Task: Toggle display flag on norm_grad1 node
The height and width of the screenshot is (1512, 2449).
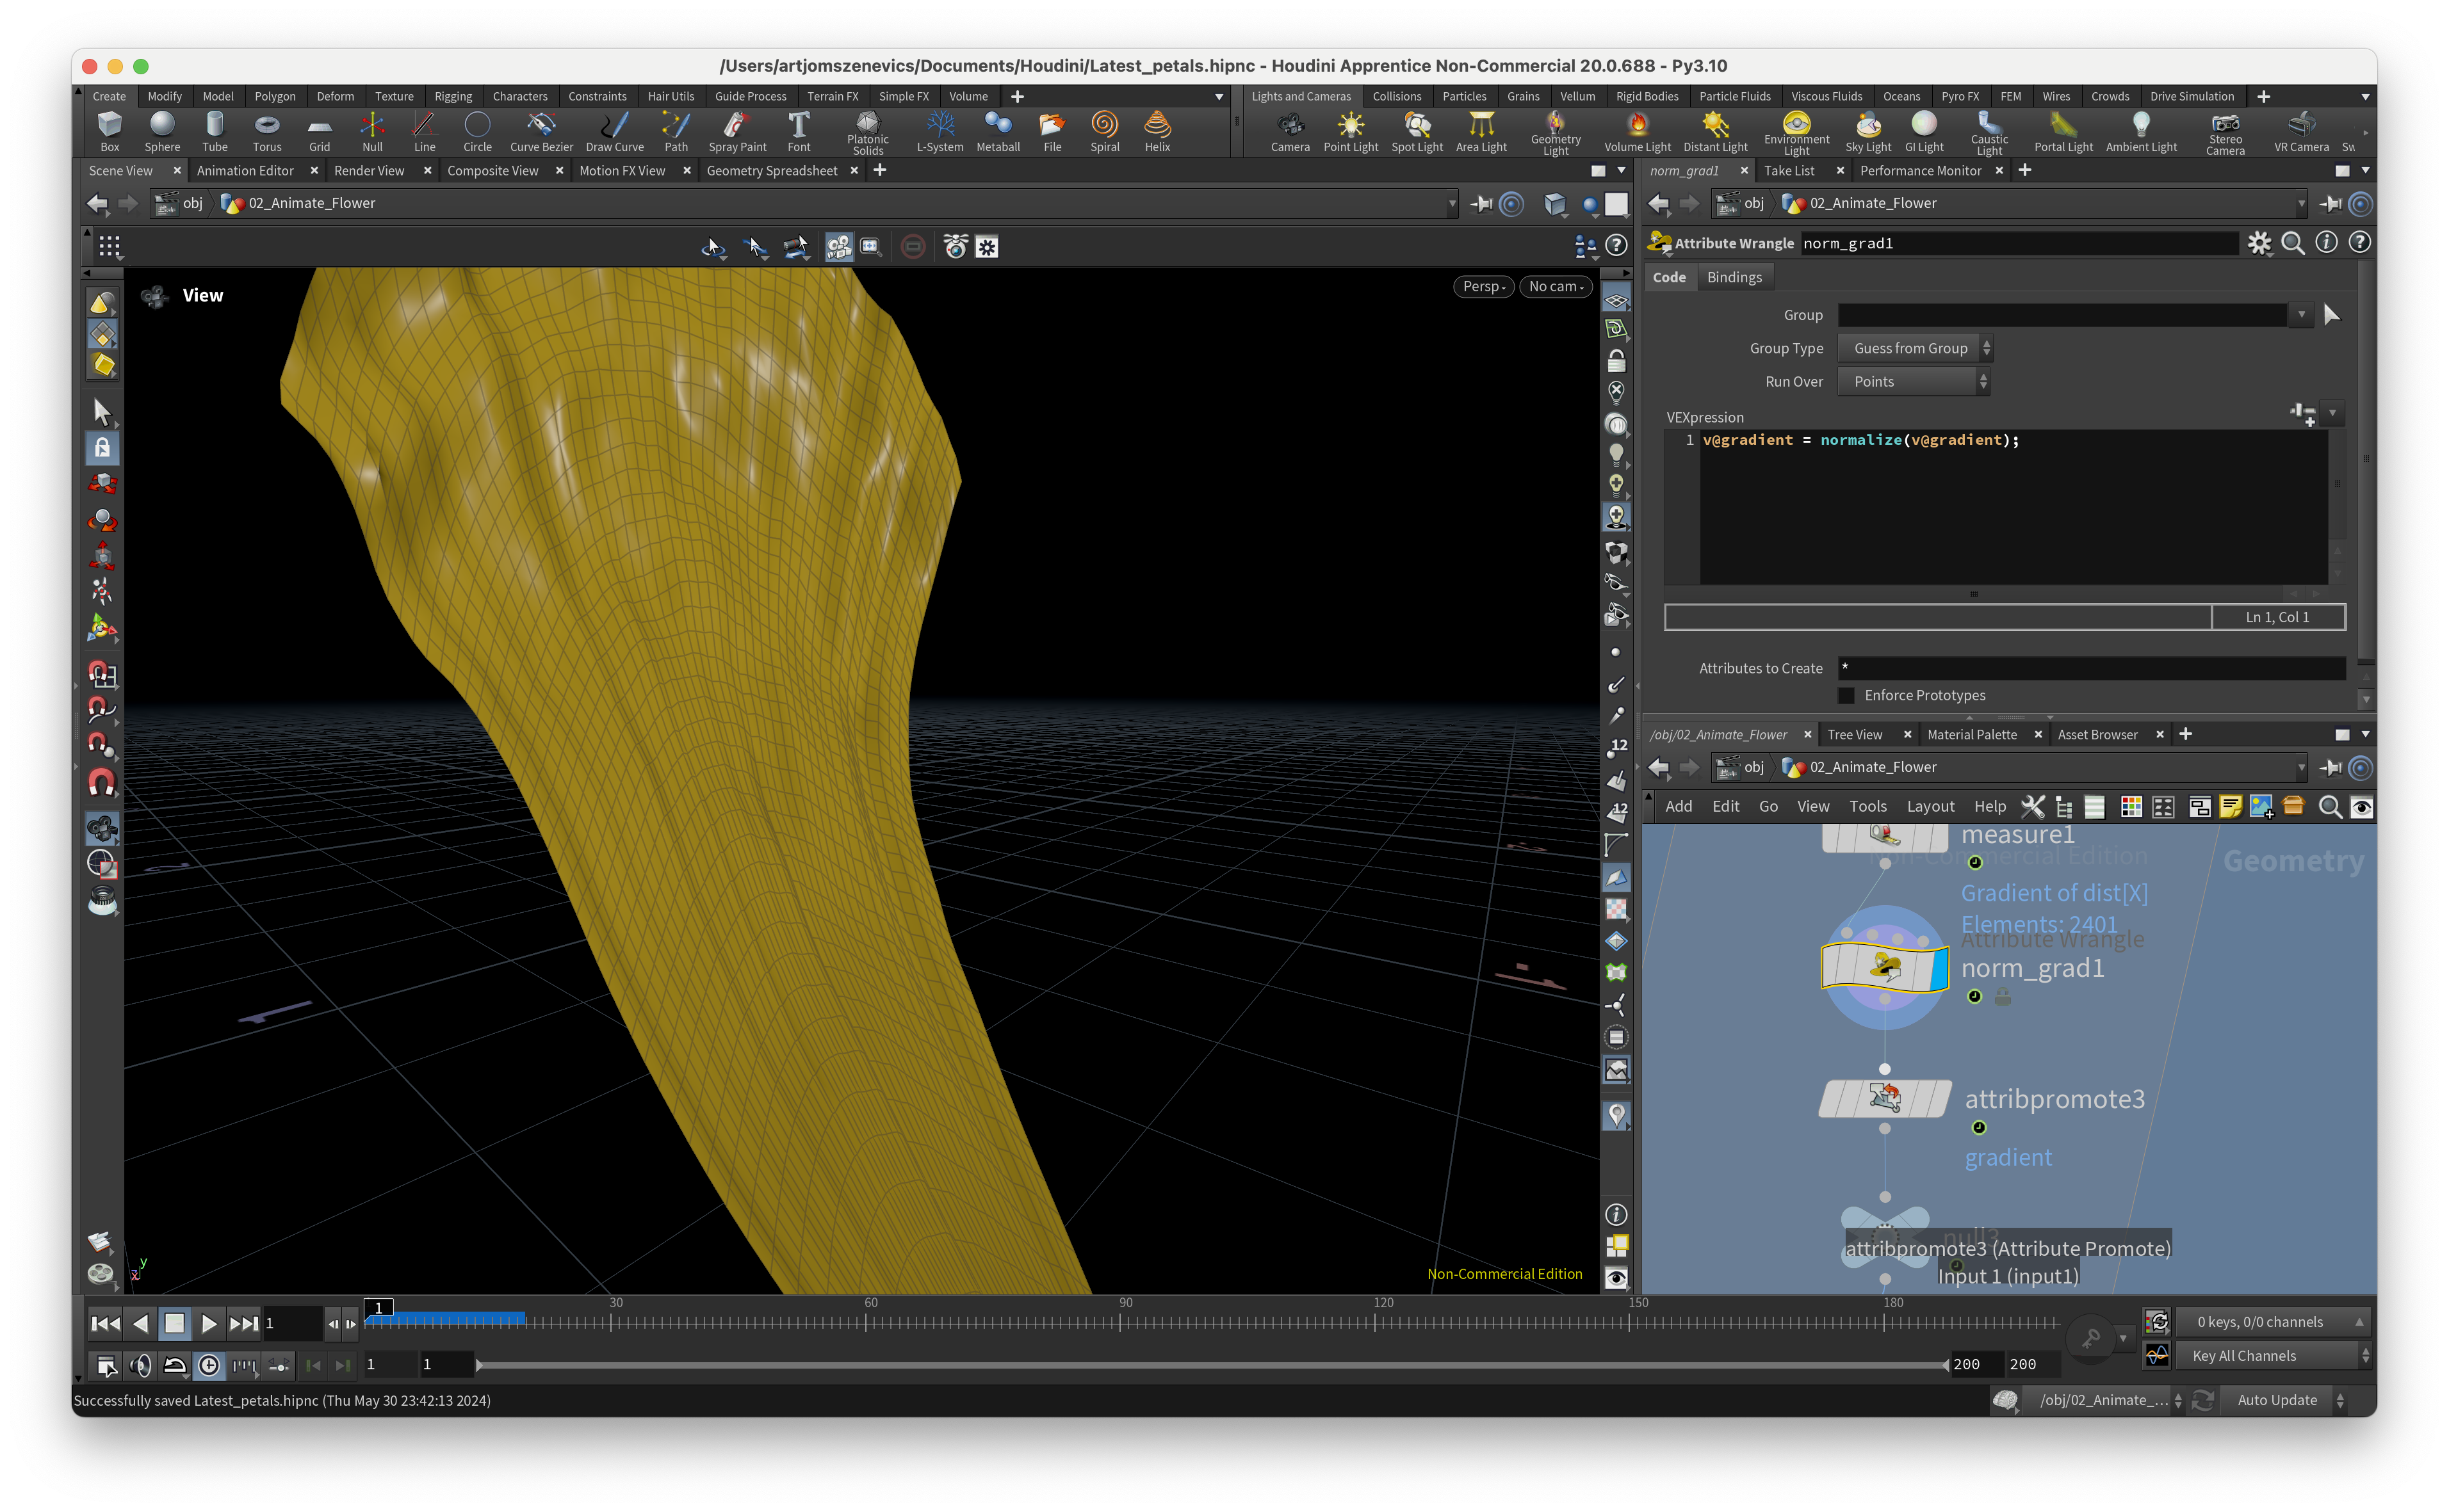Action: click(1939, 968)
